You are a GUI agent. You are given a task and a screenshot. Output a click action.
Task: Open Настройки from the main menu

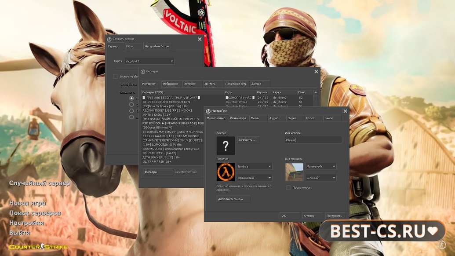pos(27,223)
